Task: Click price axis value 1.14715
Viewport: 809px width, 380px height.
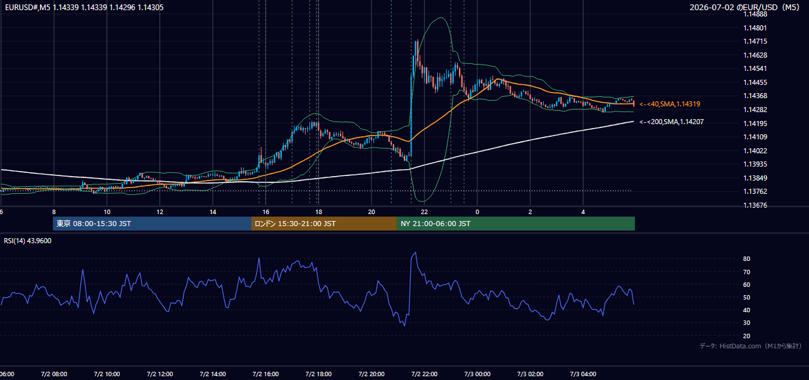Action: (755, 41)
